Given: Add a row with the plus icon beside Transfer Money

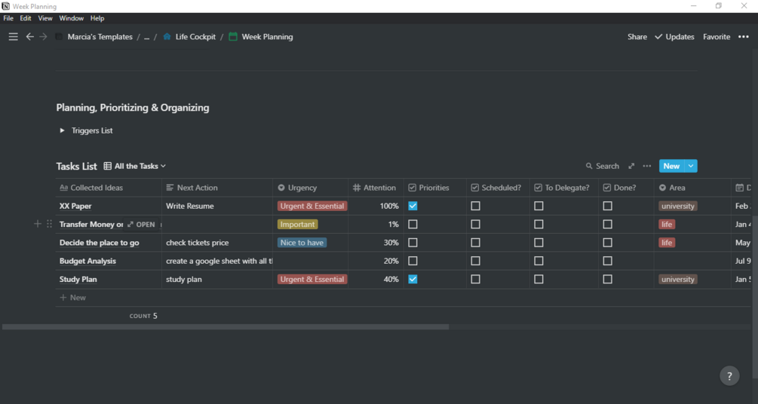Looking at the screenshot, I should (x=37, y=224).
